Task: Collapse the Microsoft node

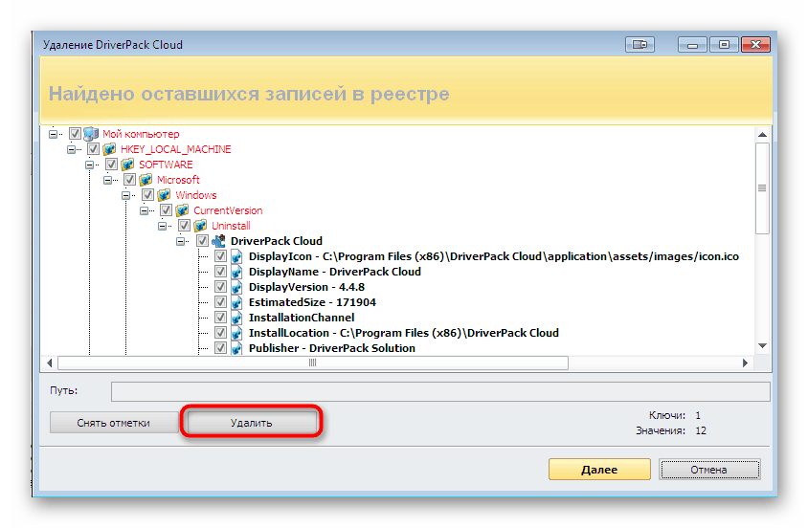Action: click(107, 180)
